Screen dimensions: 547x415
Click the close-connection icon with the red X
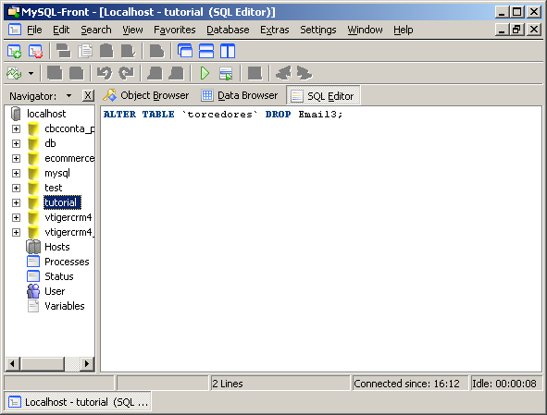35,52
